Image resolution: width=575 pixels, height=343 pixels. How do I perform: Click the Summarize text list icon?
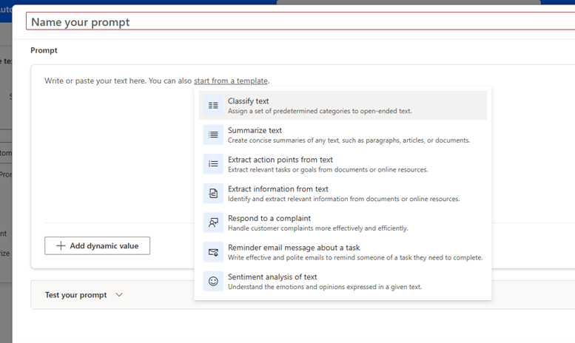pos(213,135)
